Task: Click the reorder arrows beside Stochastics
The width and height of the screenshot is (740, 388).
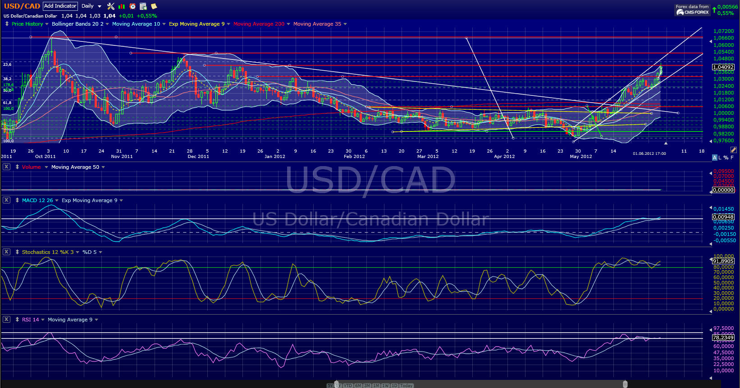Action: [x=17, y=252]
